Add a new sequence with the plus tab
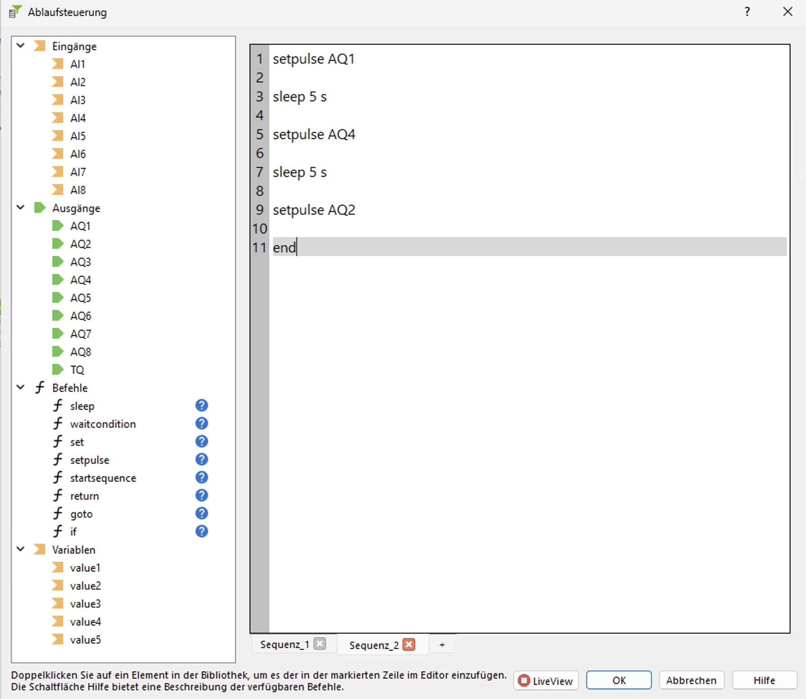Viewport: 806px width, 699px height. pyautogui.click(x=442, y=645)
